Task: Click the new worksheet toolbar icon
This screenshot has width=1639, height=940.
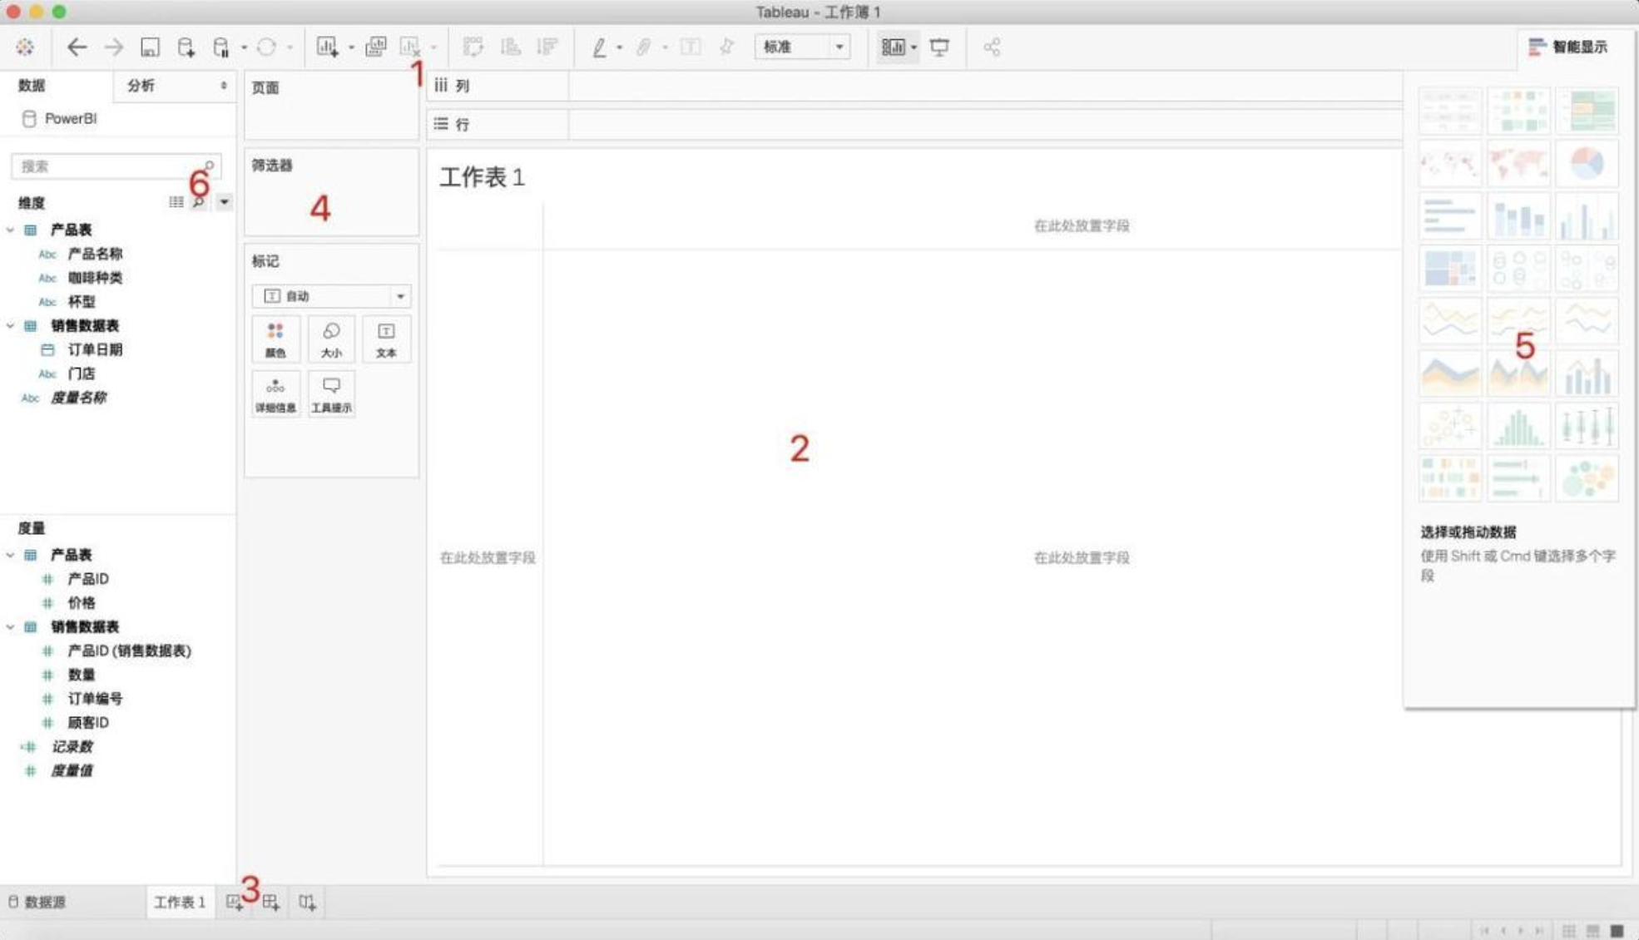Action: [327, 47]
